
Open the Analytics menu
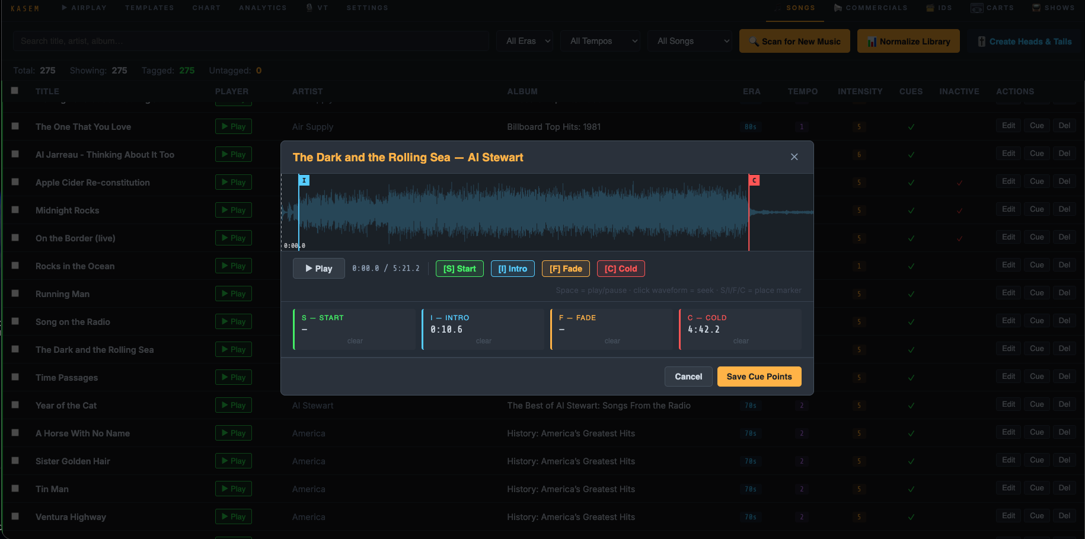(x=263, y=8)
